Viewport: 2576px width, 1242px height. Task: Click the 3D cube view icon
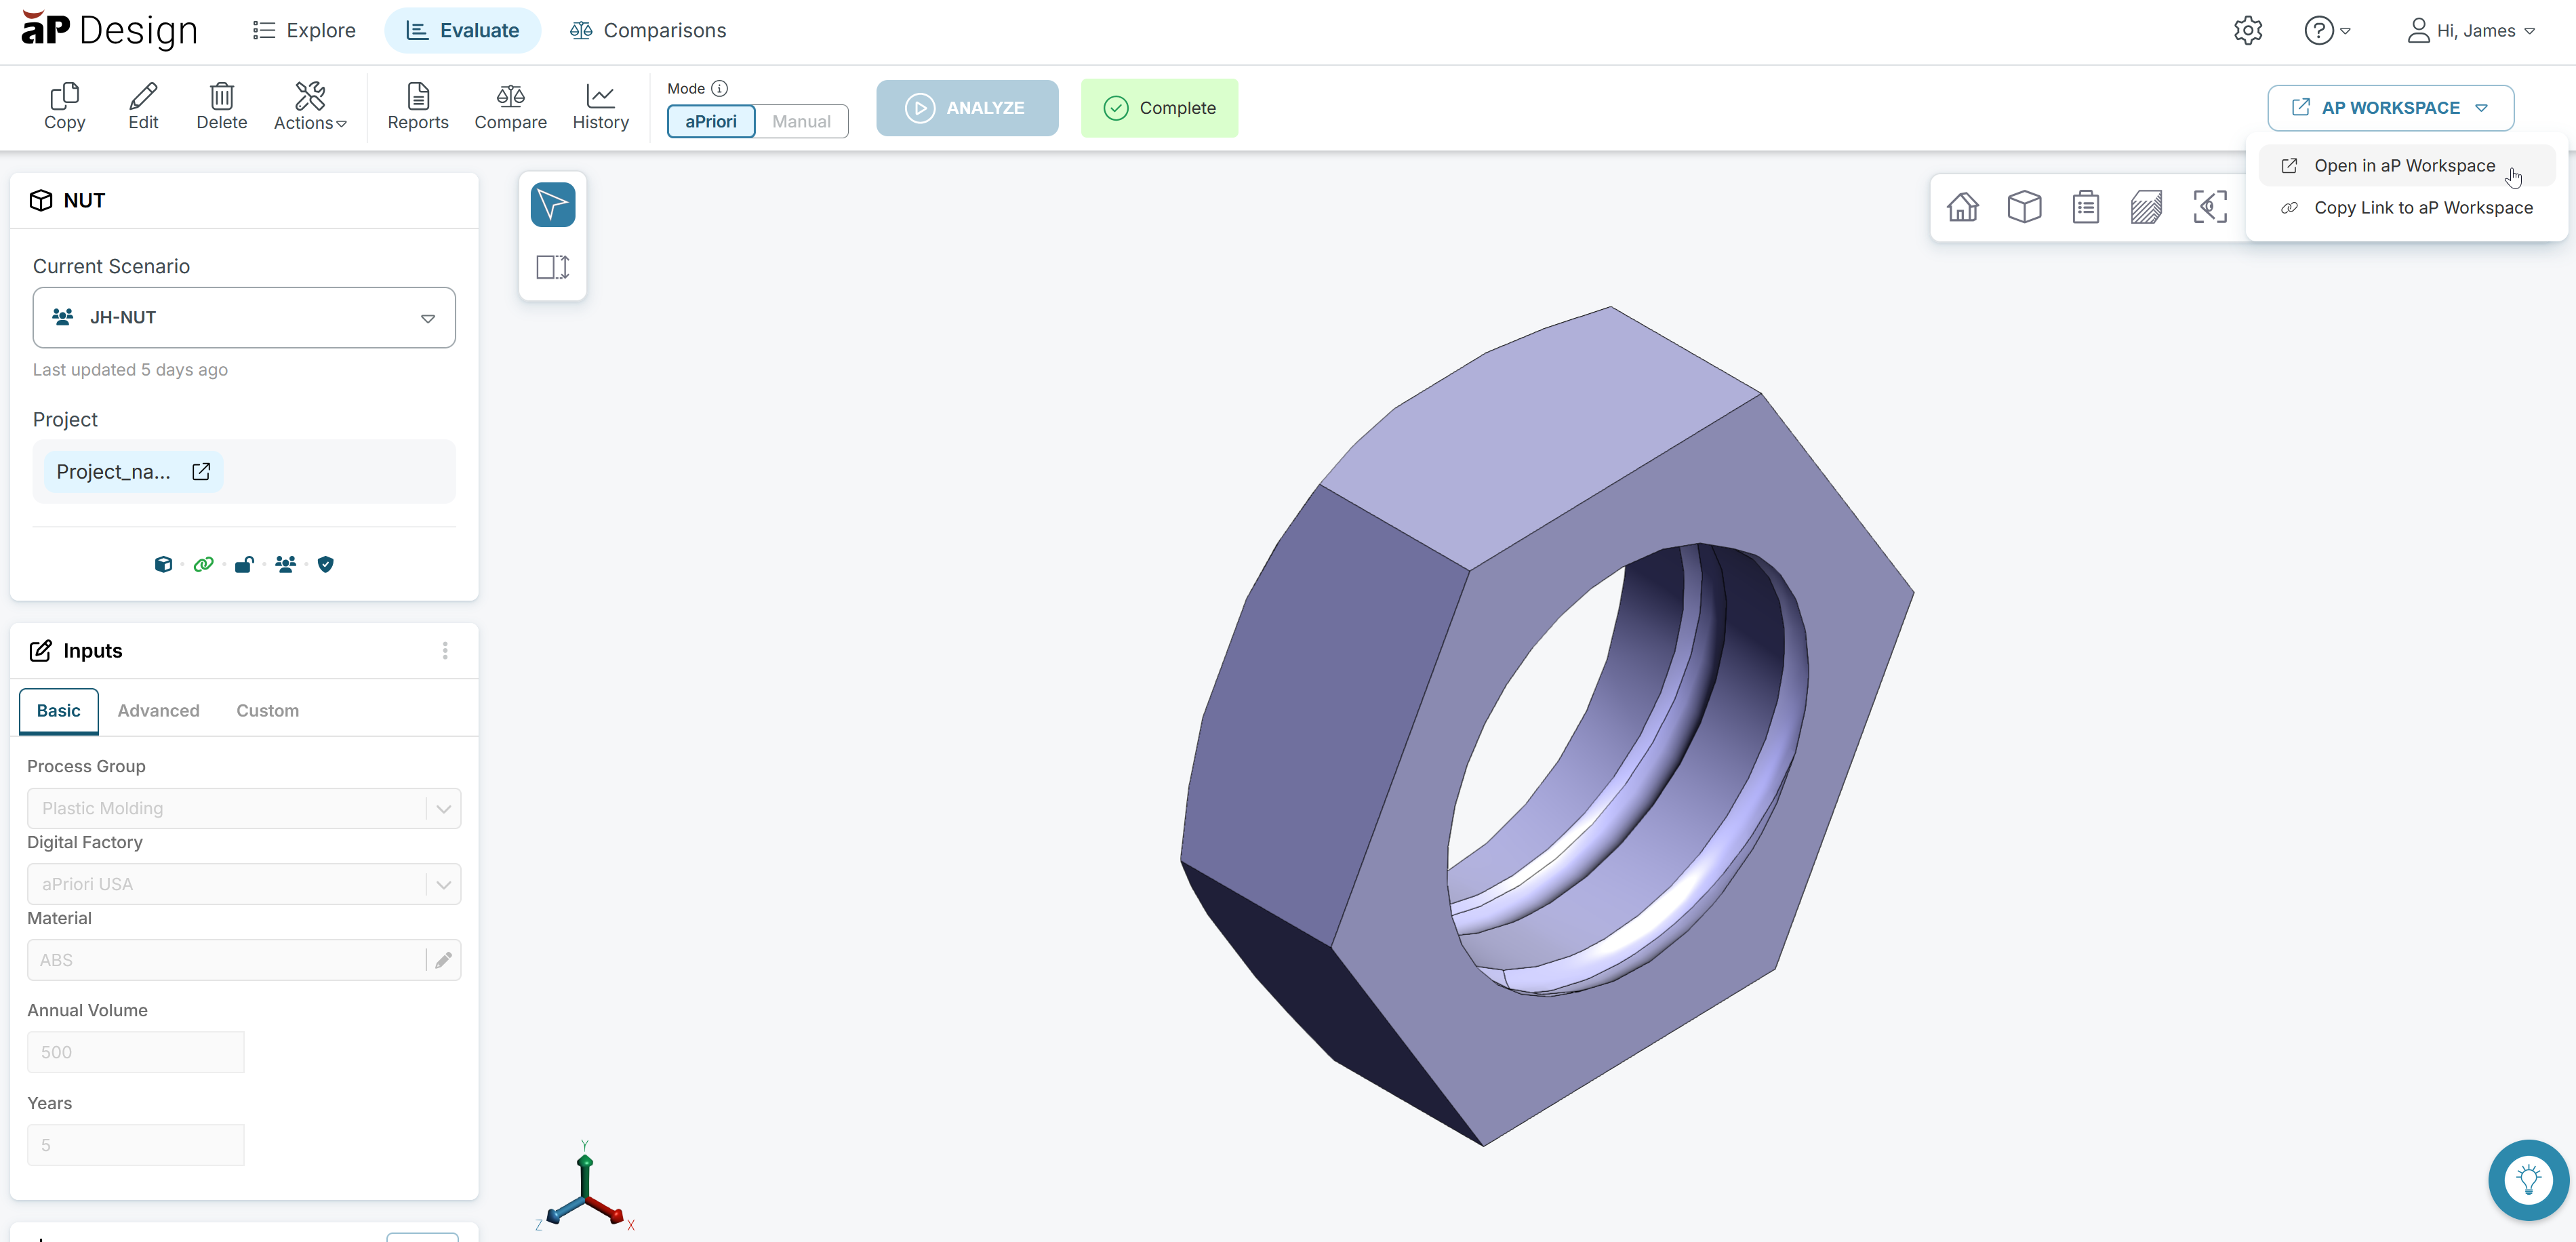click(2024, 207)
